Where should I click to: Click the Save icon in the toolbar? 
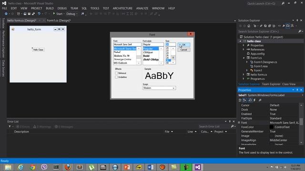(x=29, y=14)
